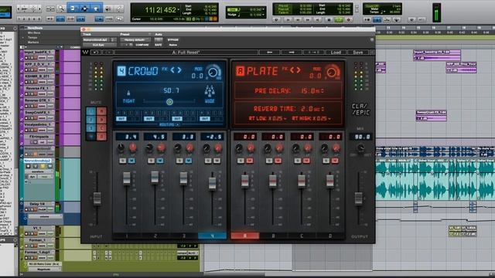Select delay tab 2 at bottom
The height and width of the screenshot is (278, 495).
[155, 236]
